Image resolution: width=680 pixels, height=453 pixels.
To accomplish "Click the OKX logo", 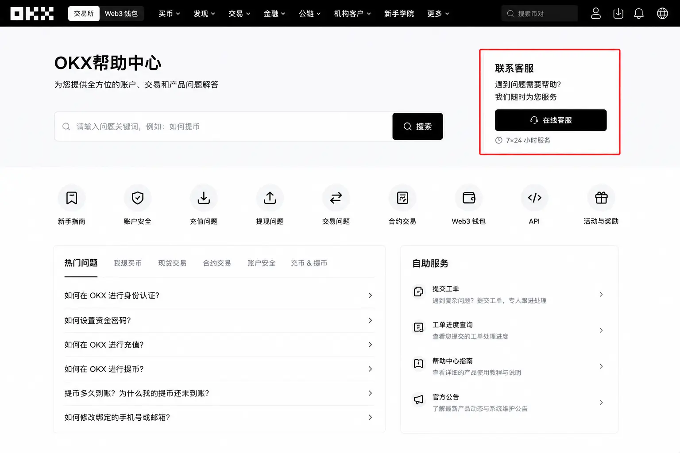I will [32, 14].
